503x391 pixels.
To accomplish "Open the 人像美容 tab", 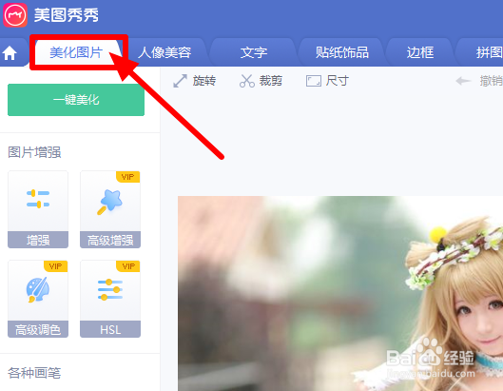I will [x=164, y=52].
